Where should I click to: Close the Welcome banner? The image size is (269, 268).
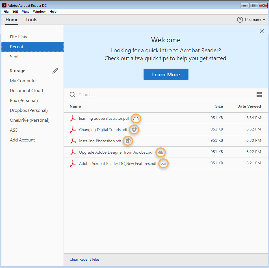[262, 31]
